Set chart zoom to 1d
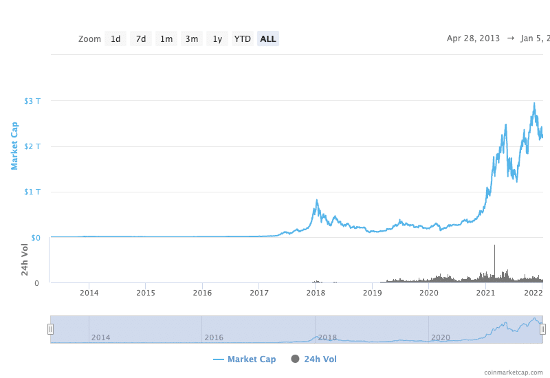The height and width of the screenshot is (378, 550). (x=115, y=39)
